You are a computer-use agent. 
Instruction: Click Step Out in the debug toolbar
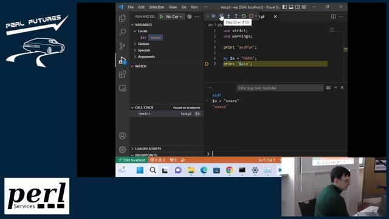click(x=236, y=16)
